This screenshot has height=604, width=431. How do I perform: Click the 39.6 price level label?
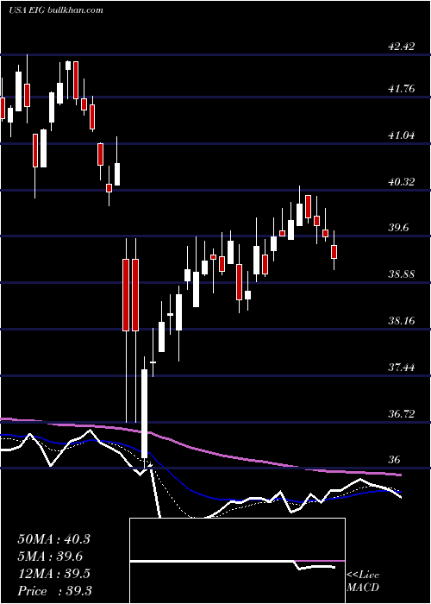point(398,228)
